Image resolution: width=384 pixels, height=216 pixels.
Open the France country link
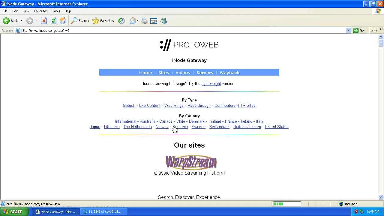pos(231,121)
